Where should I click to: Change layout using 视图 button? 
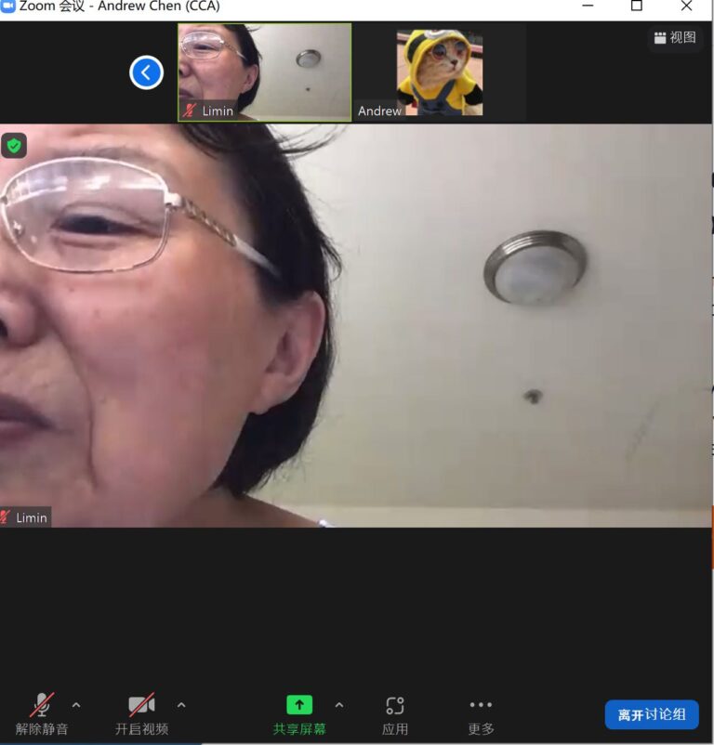coord(675,37)
